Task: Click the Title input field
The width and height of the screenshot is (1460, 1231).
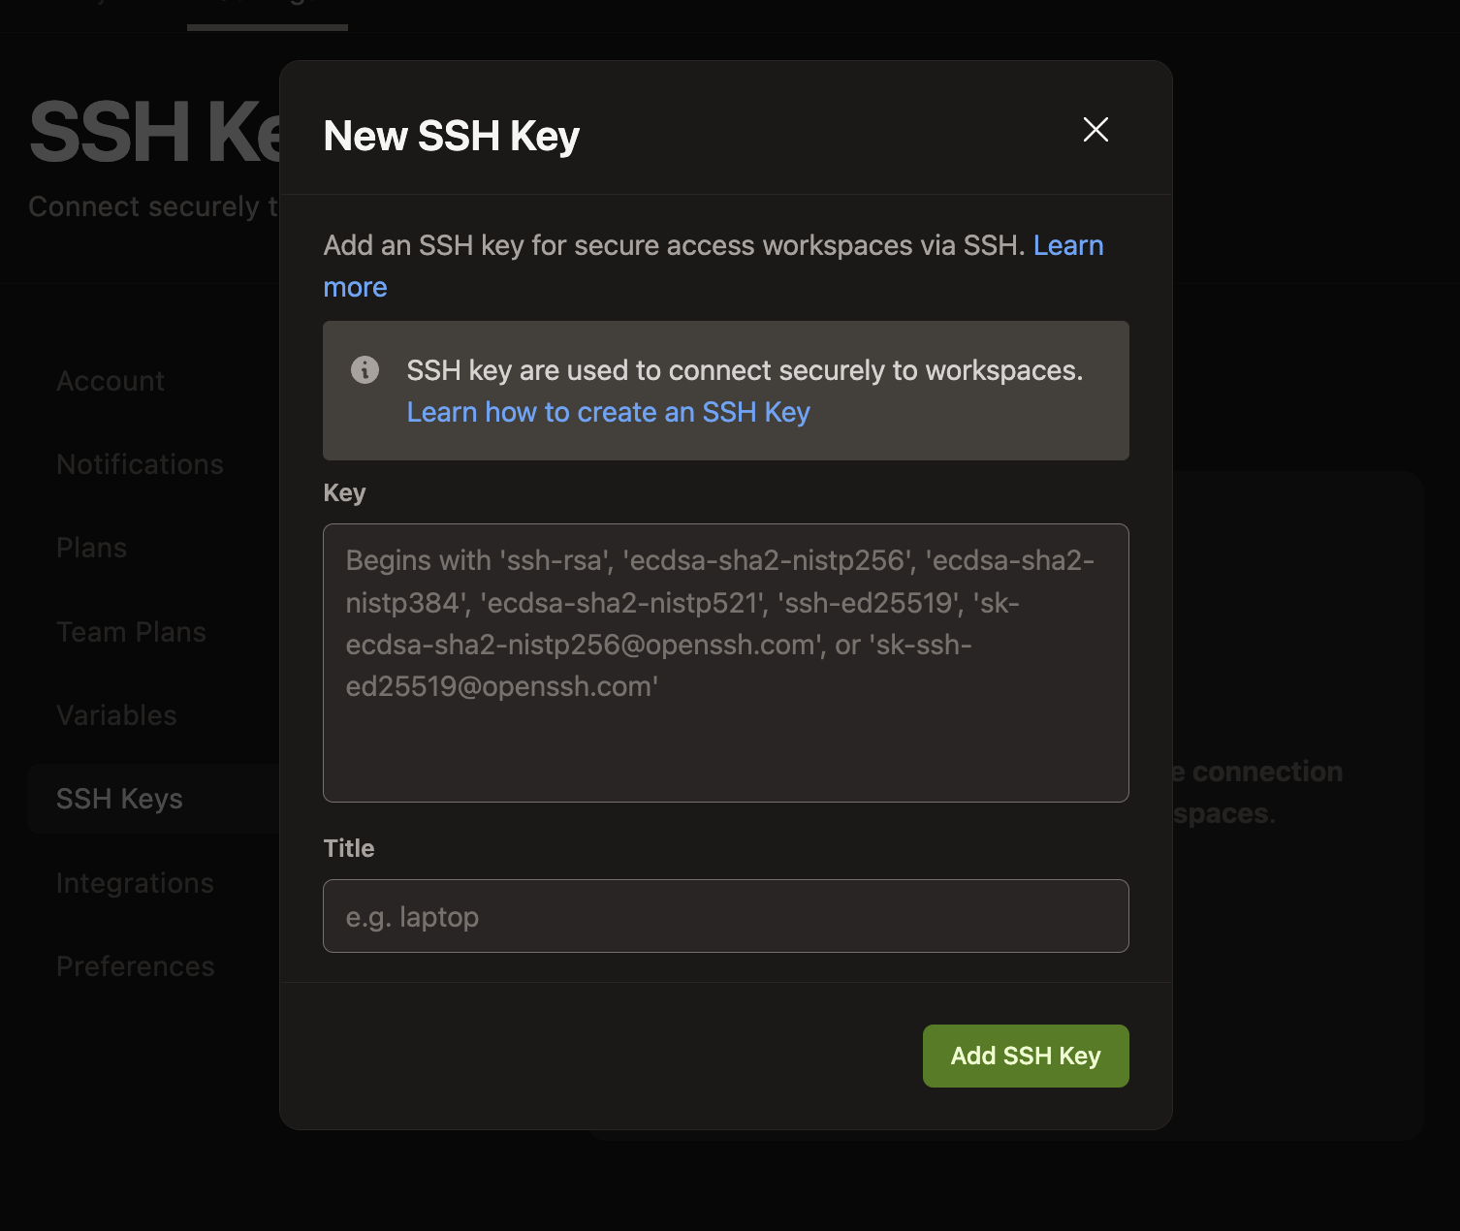Action: coord(725,916)
